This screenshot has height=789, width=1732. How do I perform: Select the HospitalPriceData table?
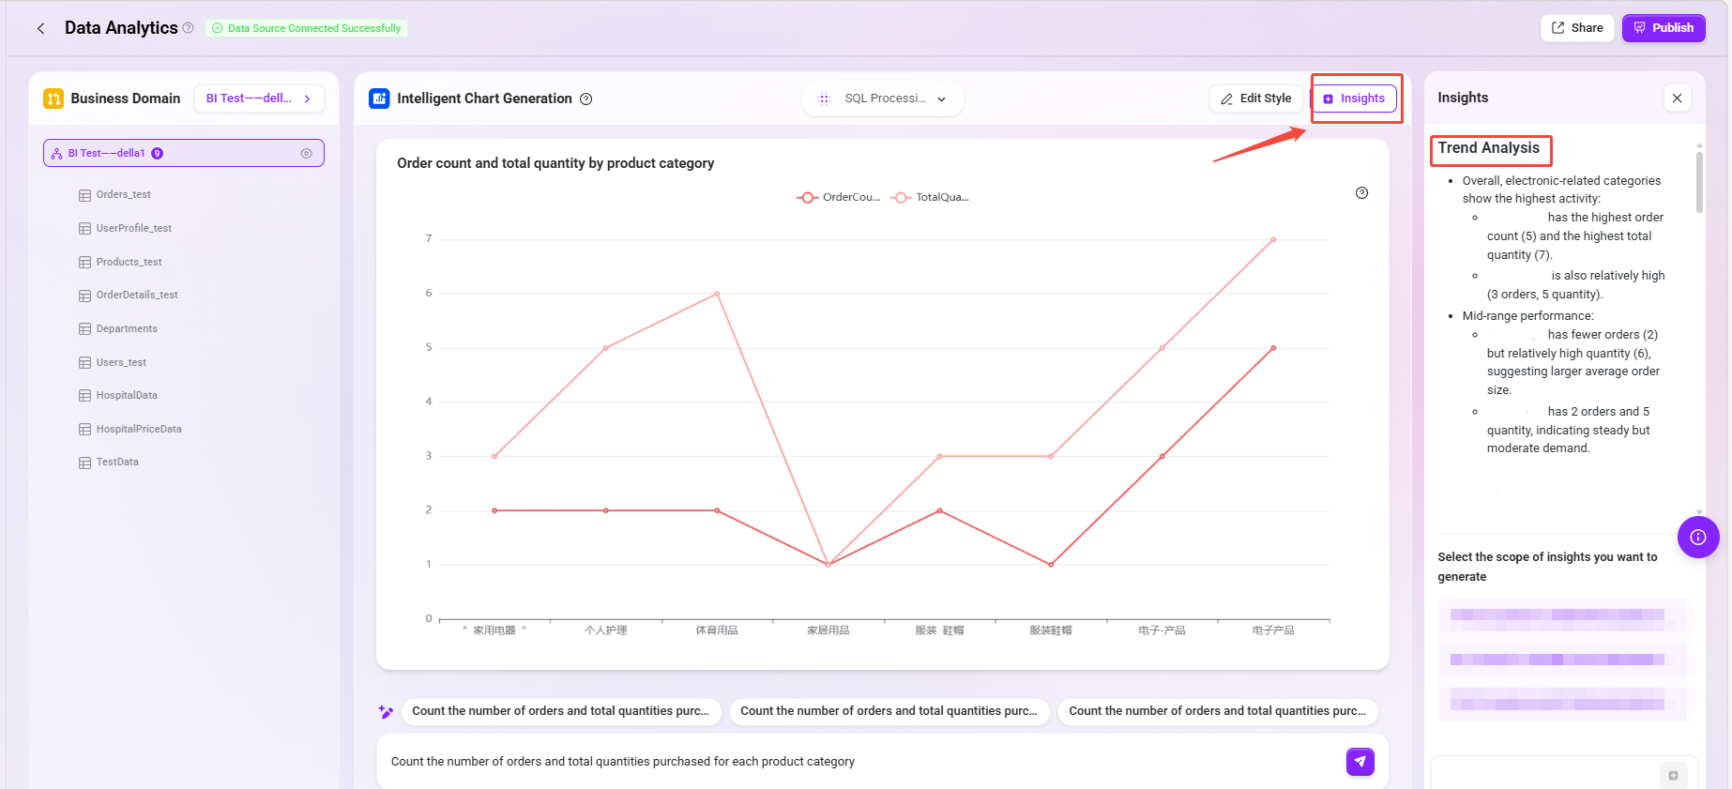139,429
